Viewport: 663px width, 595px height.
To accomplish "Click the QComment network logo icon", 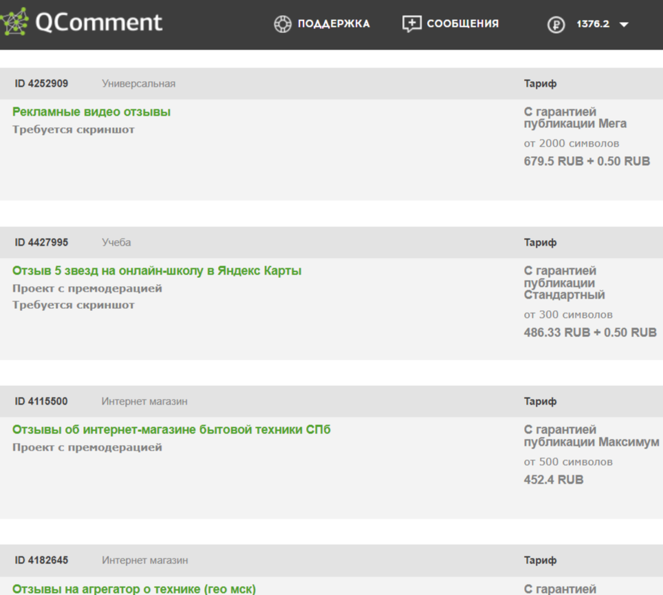I will click(x=14, y=23).
